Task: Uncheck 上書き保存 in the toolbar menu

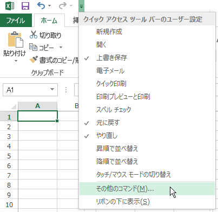Action: (x=147, y=58)
